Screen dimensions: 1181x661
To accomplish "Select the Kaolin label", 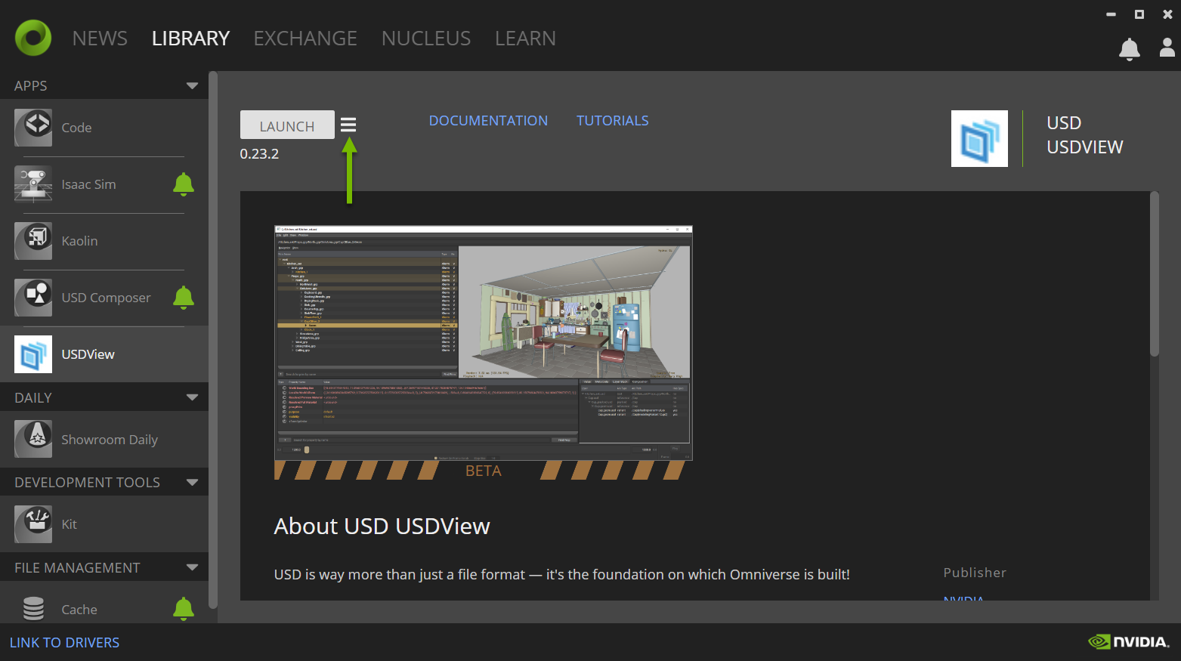I will click(79, 241).
